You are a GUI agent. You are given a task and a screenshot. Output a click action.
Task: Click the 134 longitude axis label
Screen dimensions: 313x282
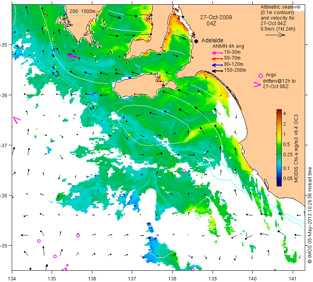tap(12, 278)
